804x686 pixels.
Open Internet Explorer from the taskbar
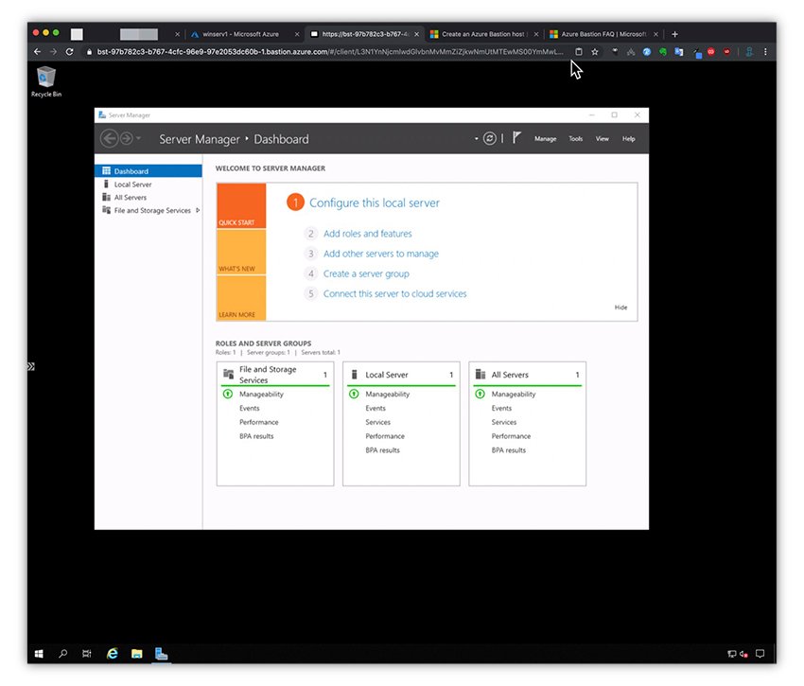click(x=112, y=653)
